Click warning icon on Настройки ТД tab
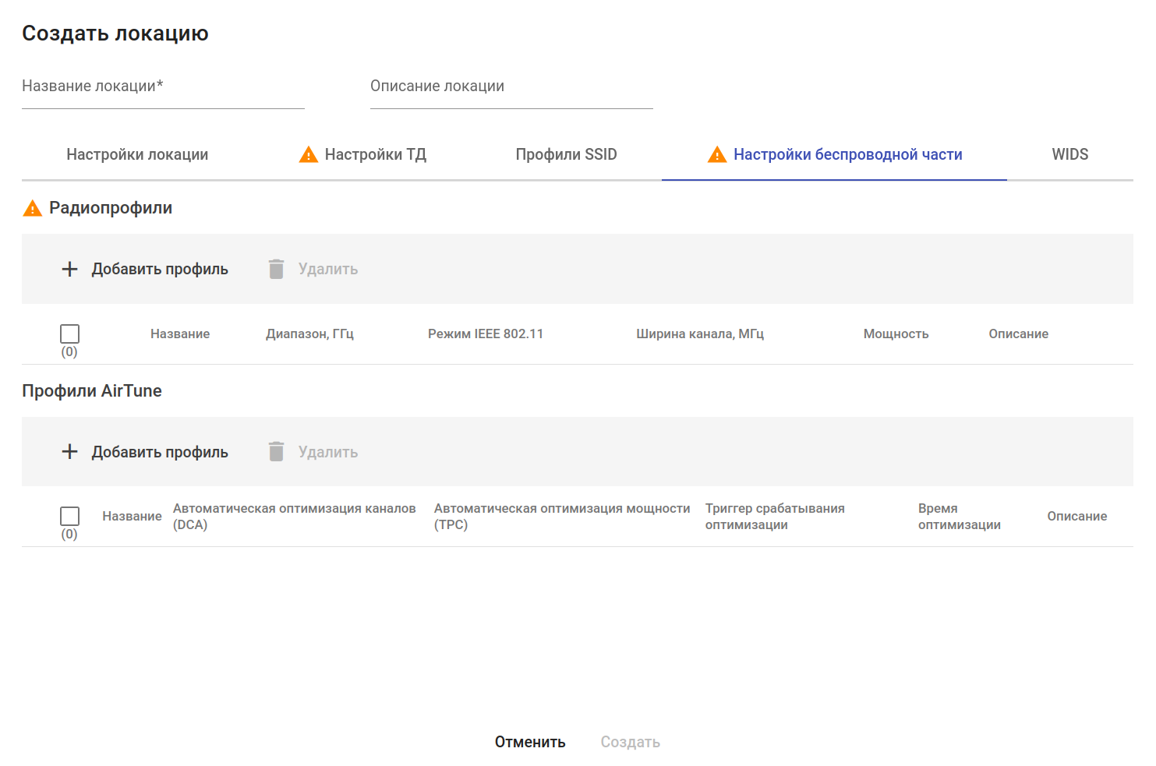This screenshot has height=766, width=1156. [309, 154]
